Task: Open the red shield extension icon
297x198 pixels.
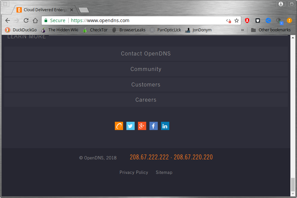Action: click(x=247, y=20)
